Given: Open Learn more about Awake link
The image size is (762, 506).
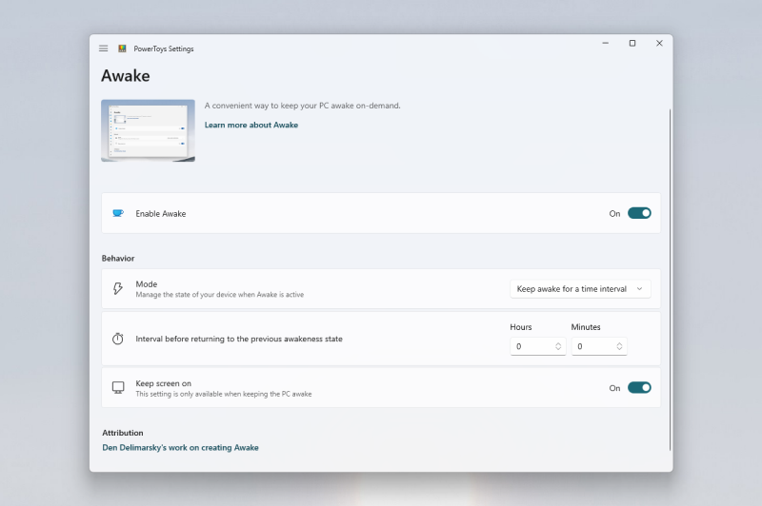Looking at the screenshot, I should (x=251, y=125).
